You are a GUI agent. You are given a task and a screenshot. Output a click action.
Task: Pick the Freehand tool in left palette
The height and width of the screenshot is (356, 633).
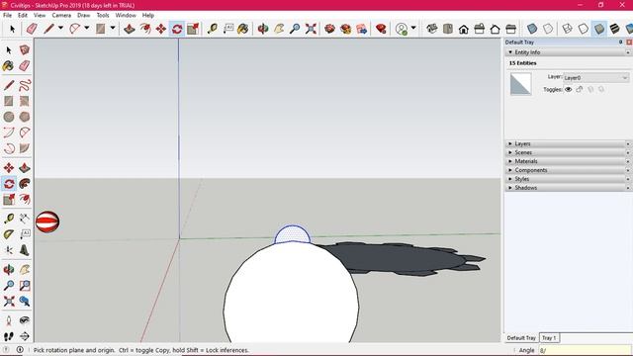24,85
